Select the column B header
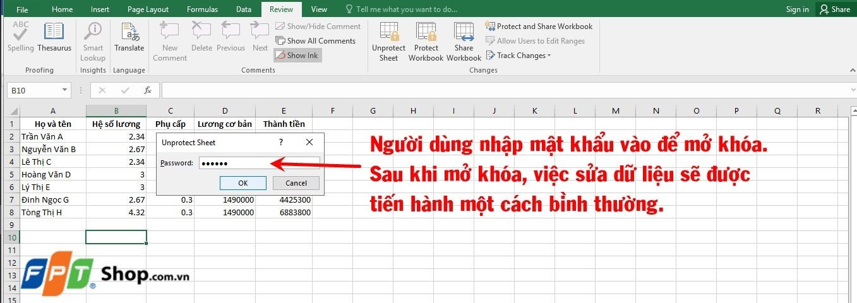This screenshot has width=857, height=303. click(116, 110)
